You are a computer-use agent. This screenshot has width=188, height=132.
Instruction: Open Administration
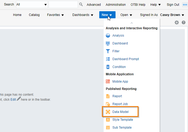tap(116, 5)
